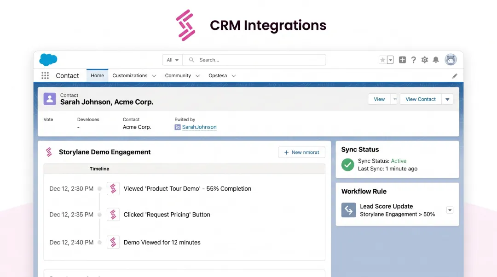Open the notifications bell icon
The image size is (497, 277).
[436, 60]
